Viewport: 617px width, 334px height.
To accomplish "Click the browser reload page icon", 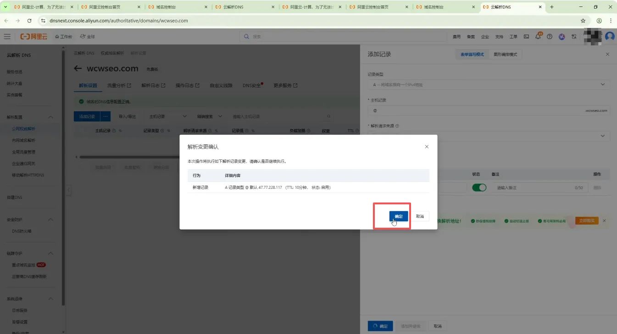I will click(29, 21).
